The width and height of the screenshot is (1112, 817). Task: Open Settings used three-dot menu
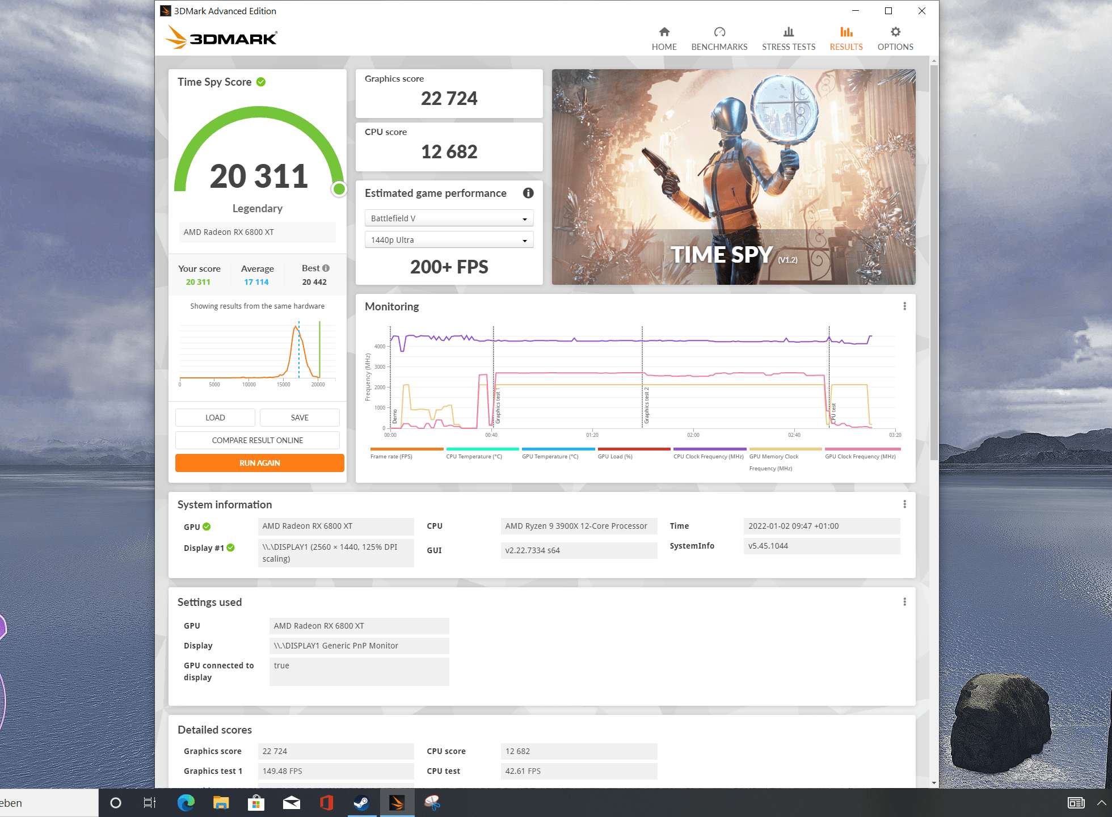click(x=904, y=602)
